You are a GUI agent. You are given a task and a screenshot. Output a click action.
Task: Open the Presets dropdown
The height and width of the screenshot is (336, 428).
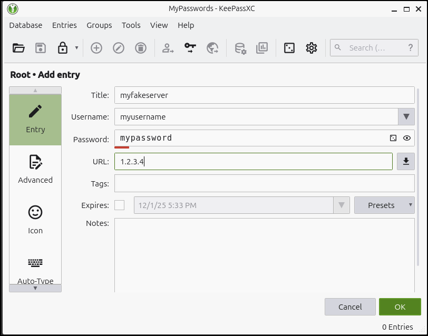[x=384, y=205]
